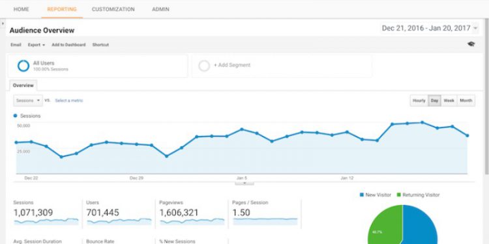This screenshot has height=244, width=489.
Task: Click the Shortcut button
Action: 100,45
